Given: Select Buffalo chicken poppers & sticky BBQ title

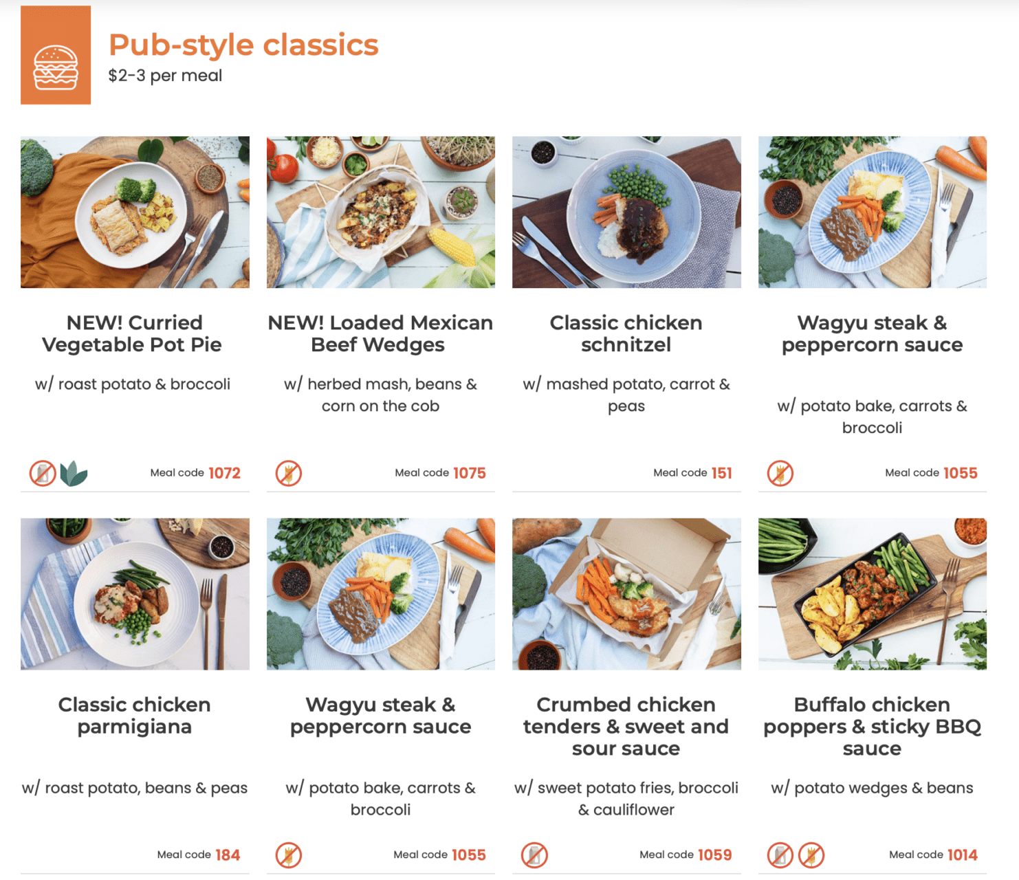Looking at the screenshot, I should click(x=873, y=727).
